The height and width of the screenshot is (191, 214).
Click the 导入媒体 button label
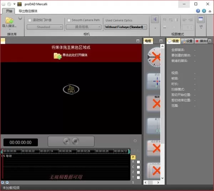(9, 26)
